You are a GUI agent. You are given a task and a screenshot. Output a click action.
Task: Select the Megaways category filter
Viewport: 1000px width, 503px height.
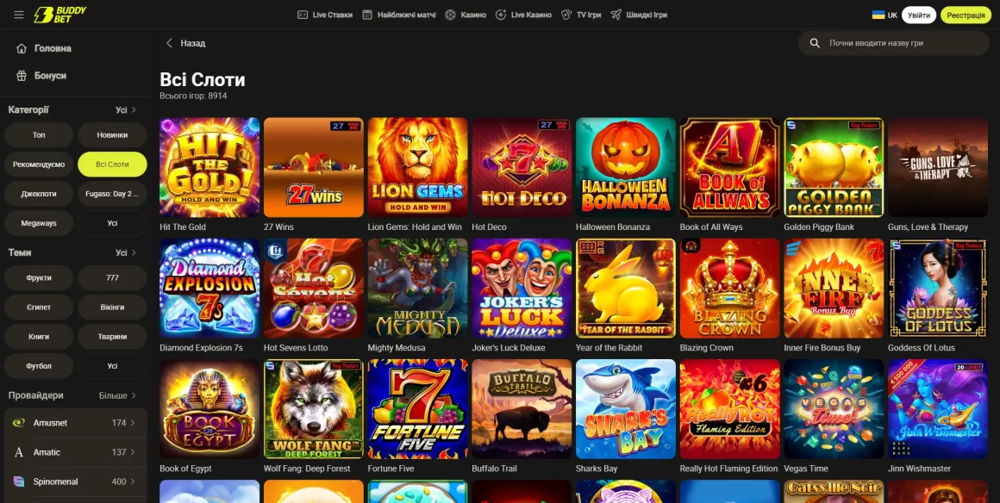tap(39, 223)
